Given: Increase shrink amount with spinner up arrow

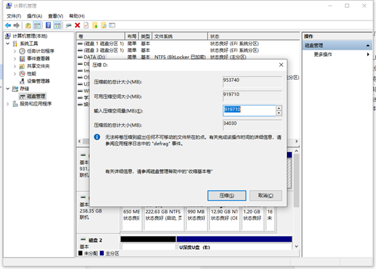Looking at the screenshot, I should click(x=279, y=108).
